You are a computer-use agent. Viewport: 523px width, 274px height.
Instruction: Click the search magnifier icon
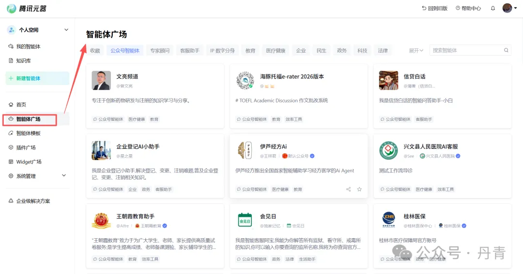(x=507, y=50)
